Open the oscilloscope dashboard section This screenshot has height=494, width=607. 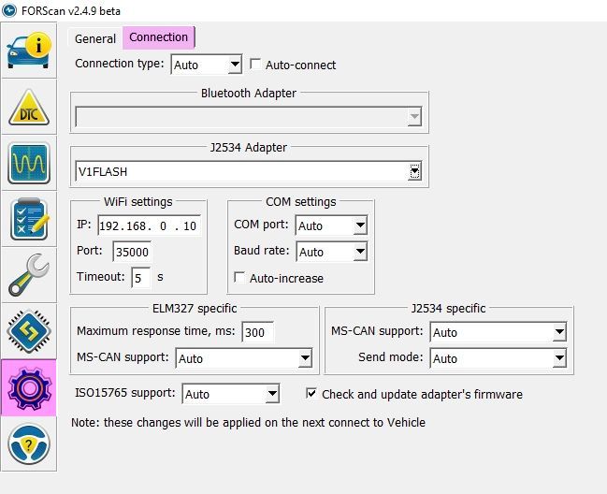click(x=29, y=163)
